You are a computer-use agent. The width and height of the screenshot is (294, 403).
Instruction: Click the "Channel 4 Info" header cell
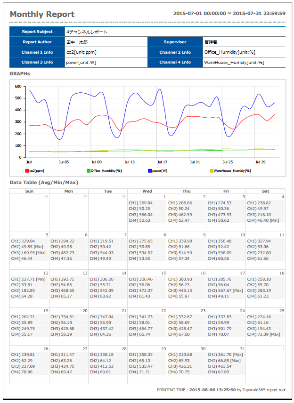pos(175,62)
